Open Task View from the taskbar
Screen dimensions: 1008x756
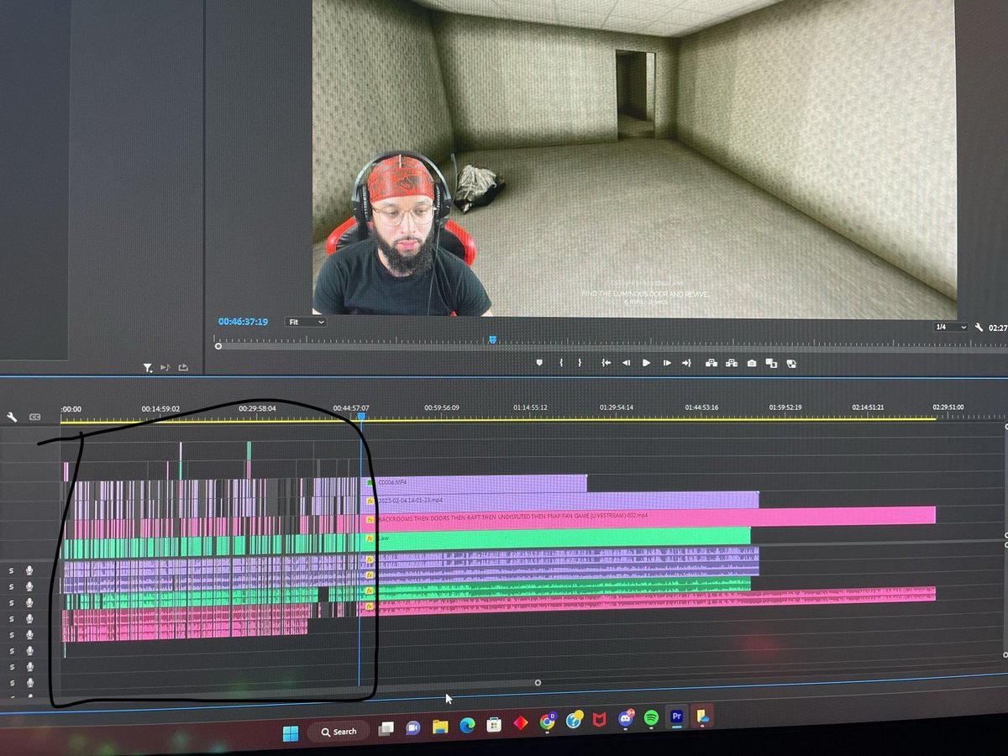click(386, 728)
